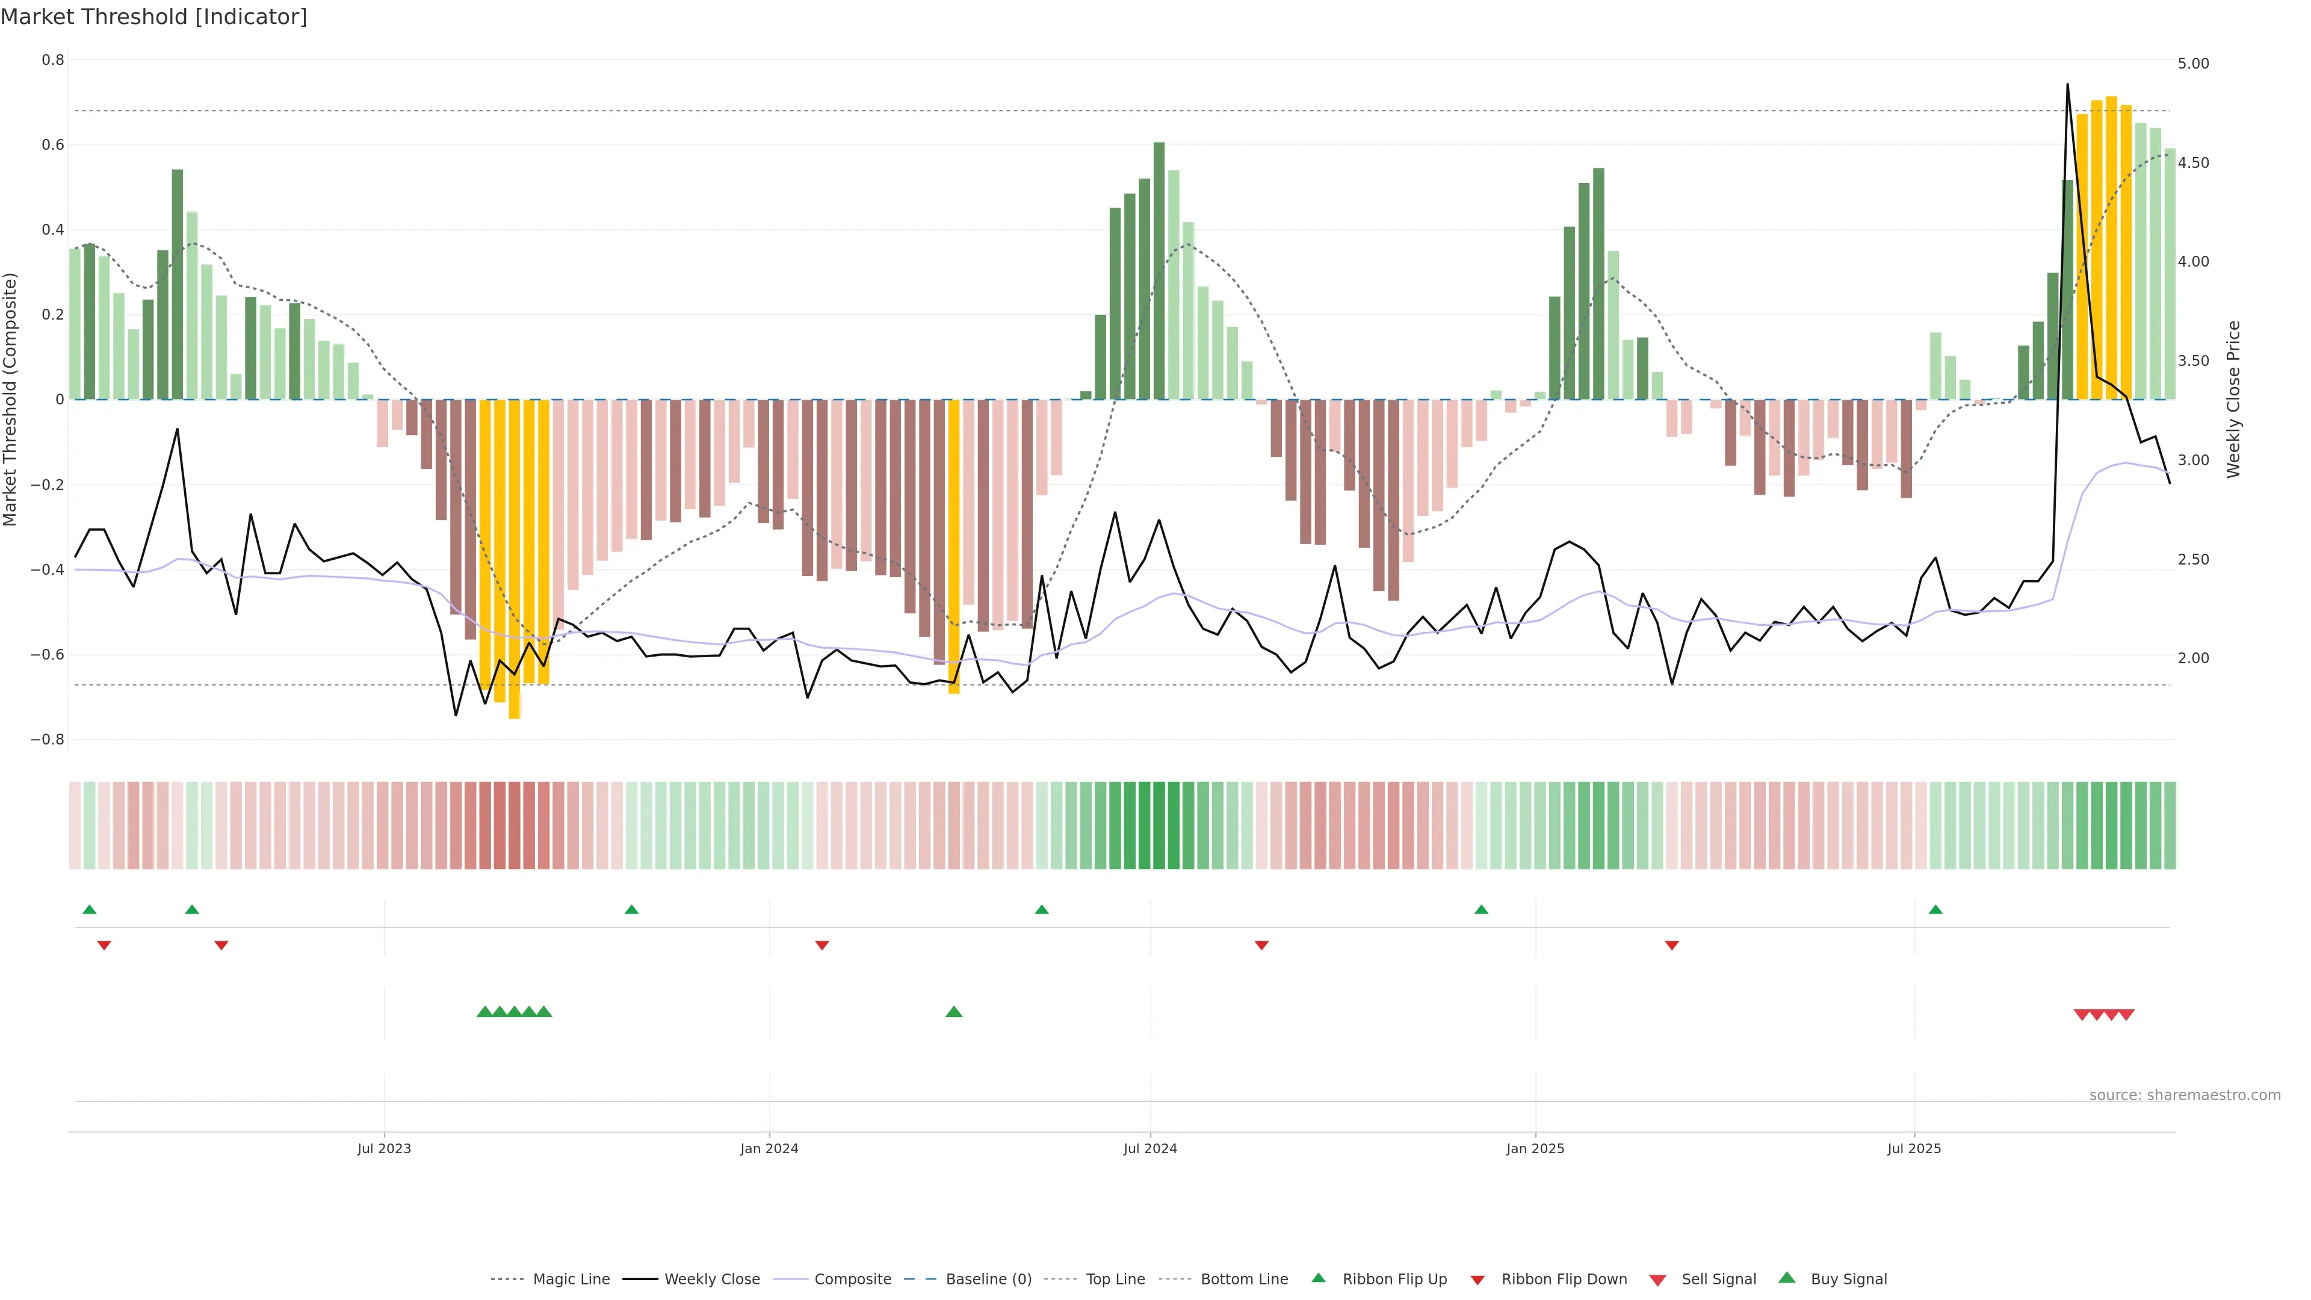Click the first ribbon flip up marker at chart start

click(x=89, y=910)
